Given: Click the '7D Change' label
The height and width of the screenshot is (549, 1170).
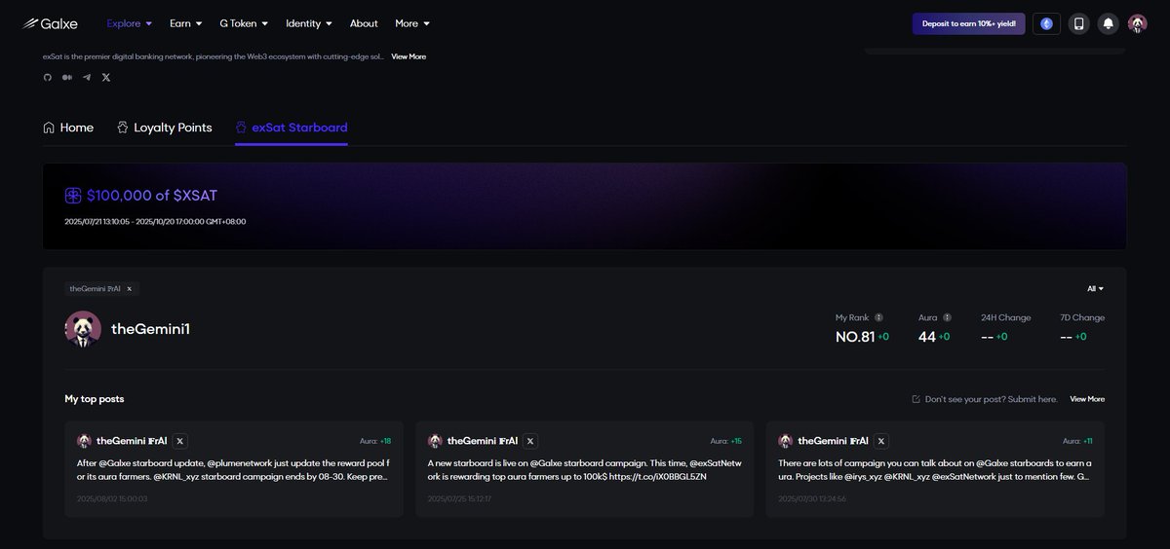Looking at the screenshot, I should tap(1082, 317).
